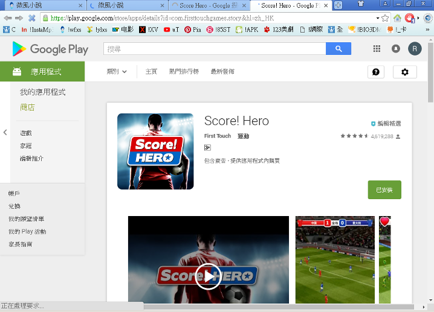The image size is (434, 312).
Task: Open the address bar history dropdown arrow
Action: tap(378, 18)
